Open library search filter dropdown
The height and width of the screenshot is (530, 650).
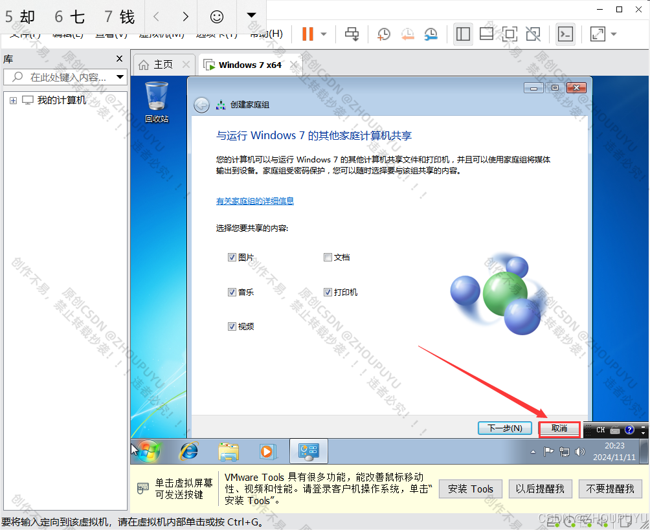point(120,77)
